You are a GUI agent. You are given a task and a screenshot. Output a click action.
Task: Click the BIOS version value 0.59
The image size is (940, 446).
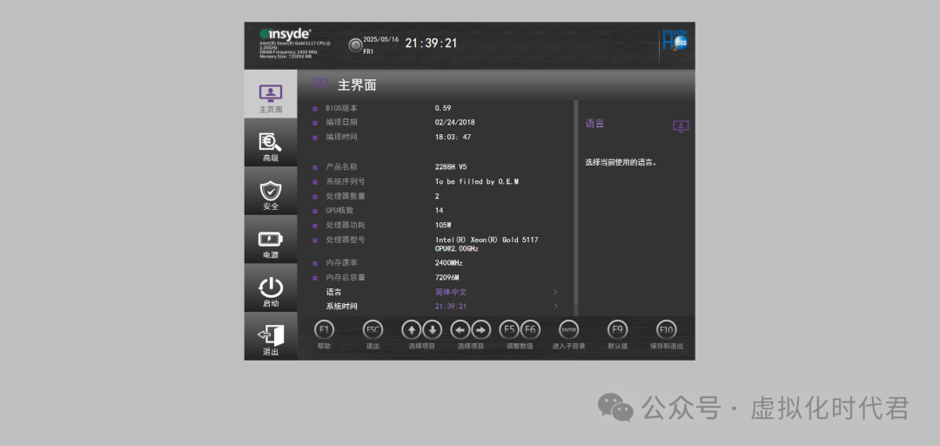coord(443,108)
